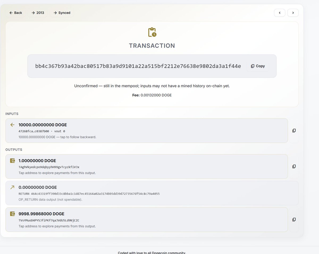Screen dimensions: 319x254
Task: Click the back-arrow icon on the input row
Action: coord(12,125)
